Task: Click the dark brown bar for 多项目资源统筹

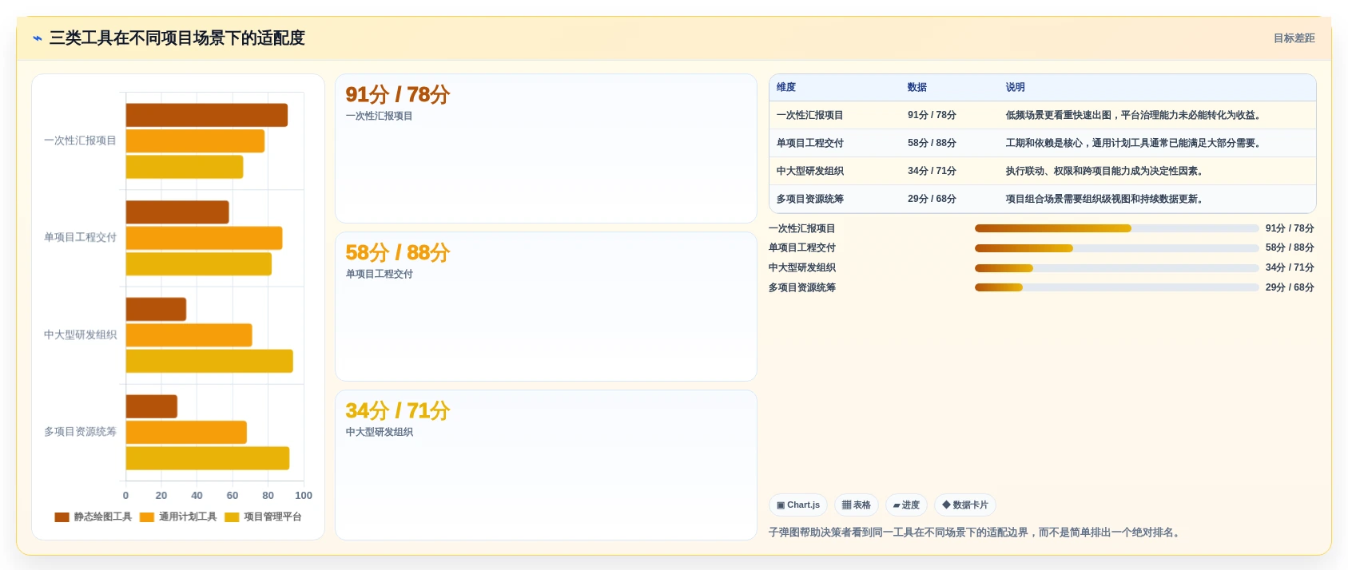Action: (x=152, y=406)
